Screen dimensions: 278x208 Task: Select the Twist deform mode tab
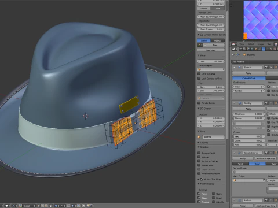(x=240, y=164)
